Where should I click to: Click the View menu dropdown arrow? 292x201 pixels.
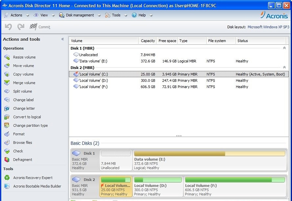[53, 15]
